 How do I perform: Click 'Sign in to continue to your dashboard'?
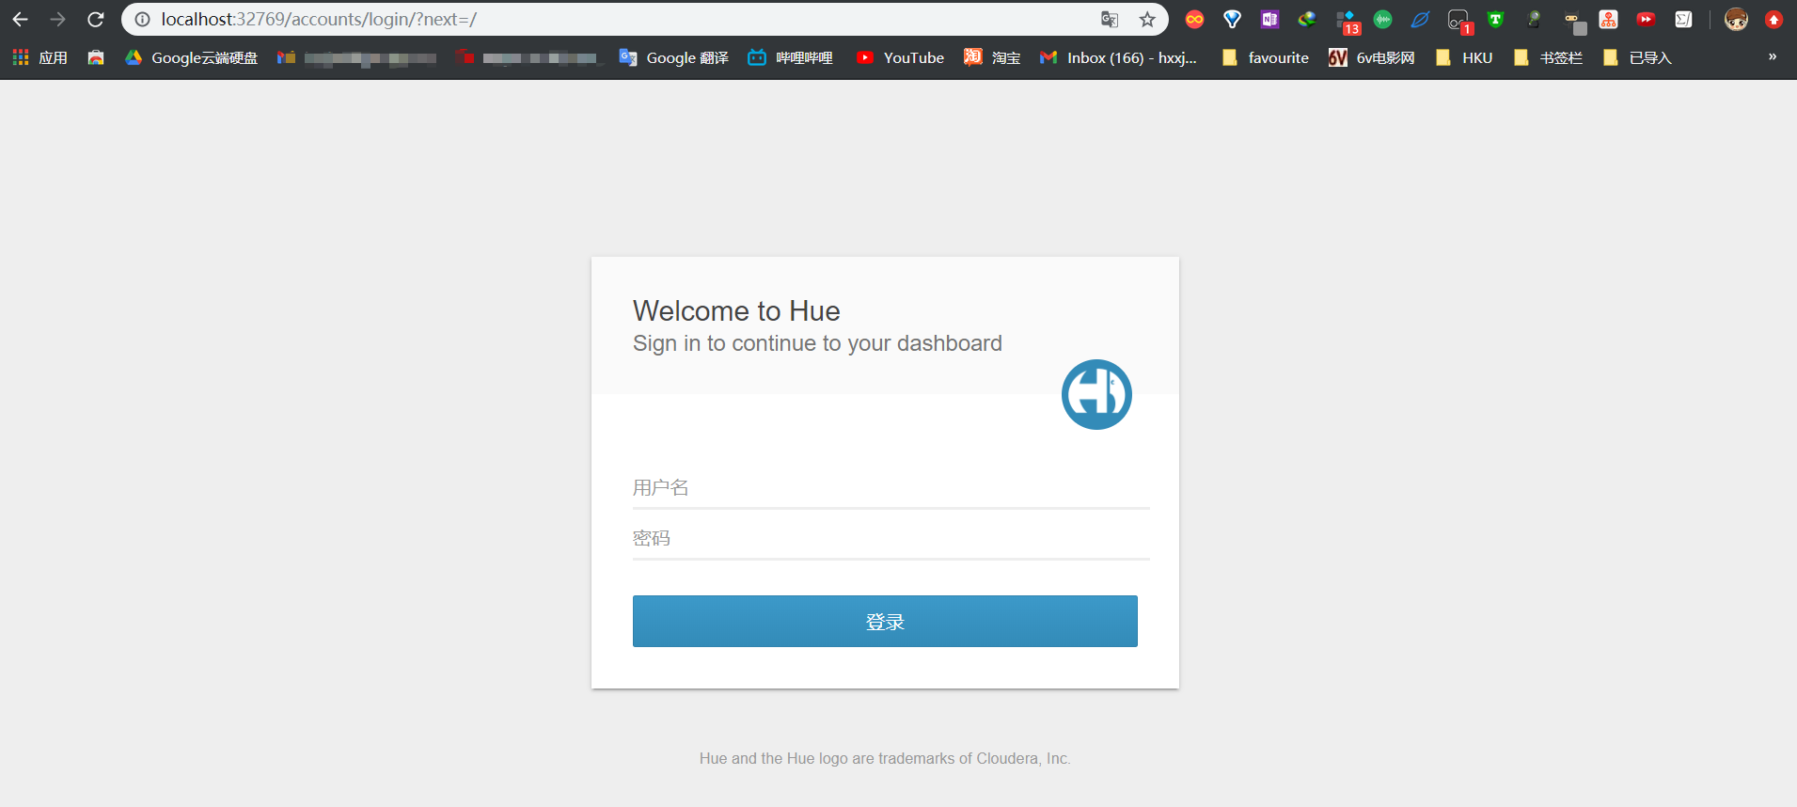click(817, 343)
